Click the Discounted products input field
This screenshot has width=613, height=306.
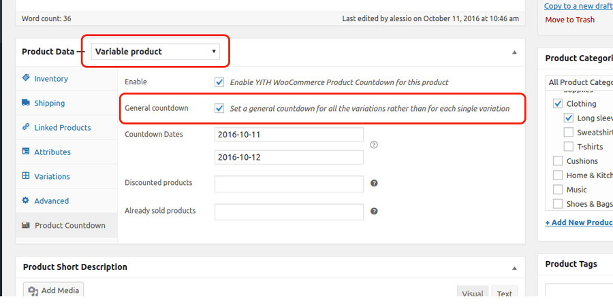289,184
